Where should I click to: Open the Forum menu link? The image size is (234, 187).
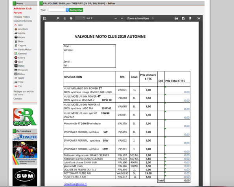[x=18, y=13]
